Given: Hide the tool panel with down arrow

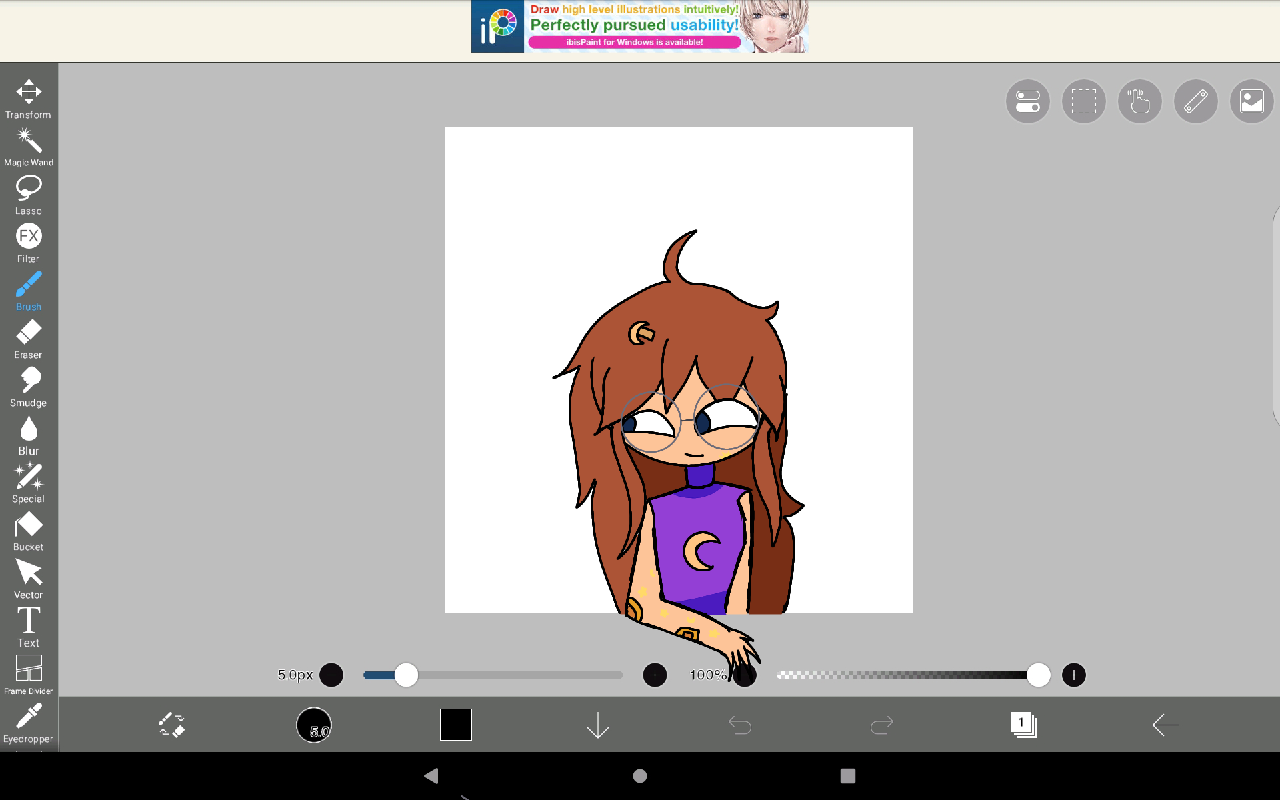Looking at the screenshot, I should 598,725.
